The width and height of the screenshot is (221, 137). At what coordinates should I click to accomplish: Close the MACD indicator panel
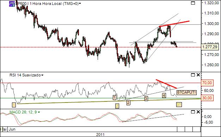(198, 112)
